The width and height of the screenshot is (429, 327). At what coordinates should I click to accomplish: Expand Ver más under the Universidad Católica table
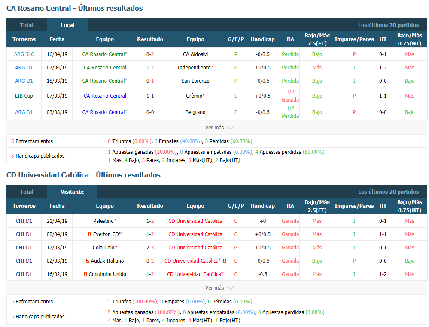click(x=219, y=288)
